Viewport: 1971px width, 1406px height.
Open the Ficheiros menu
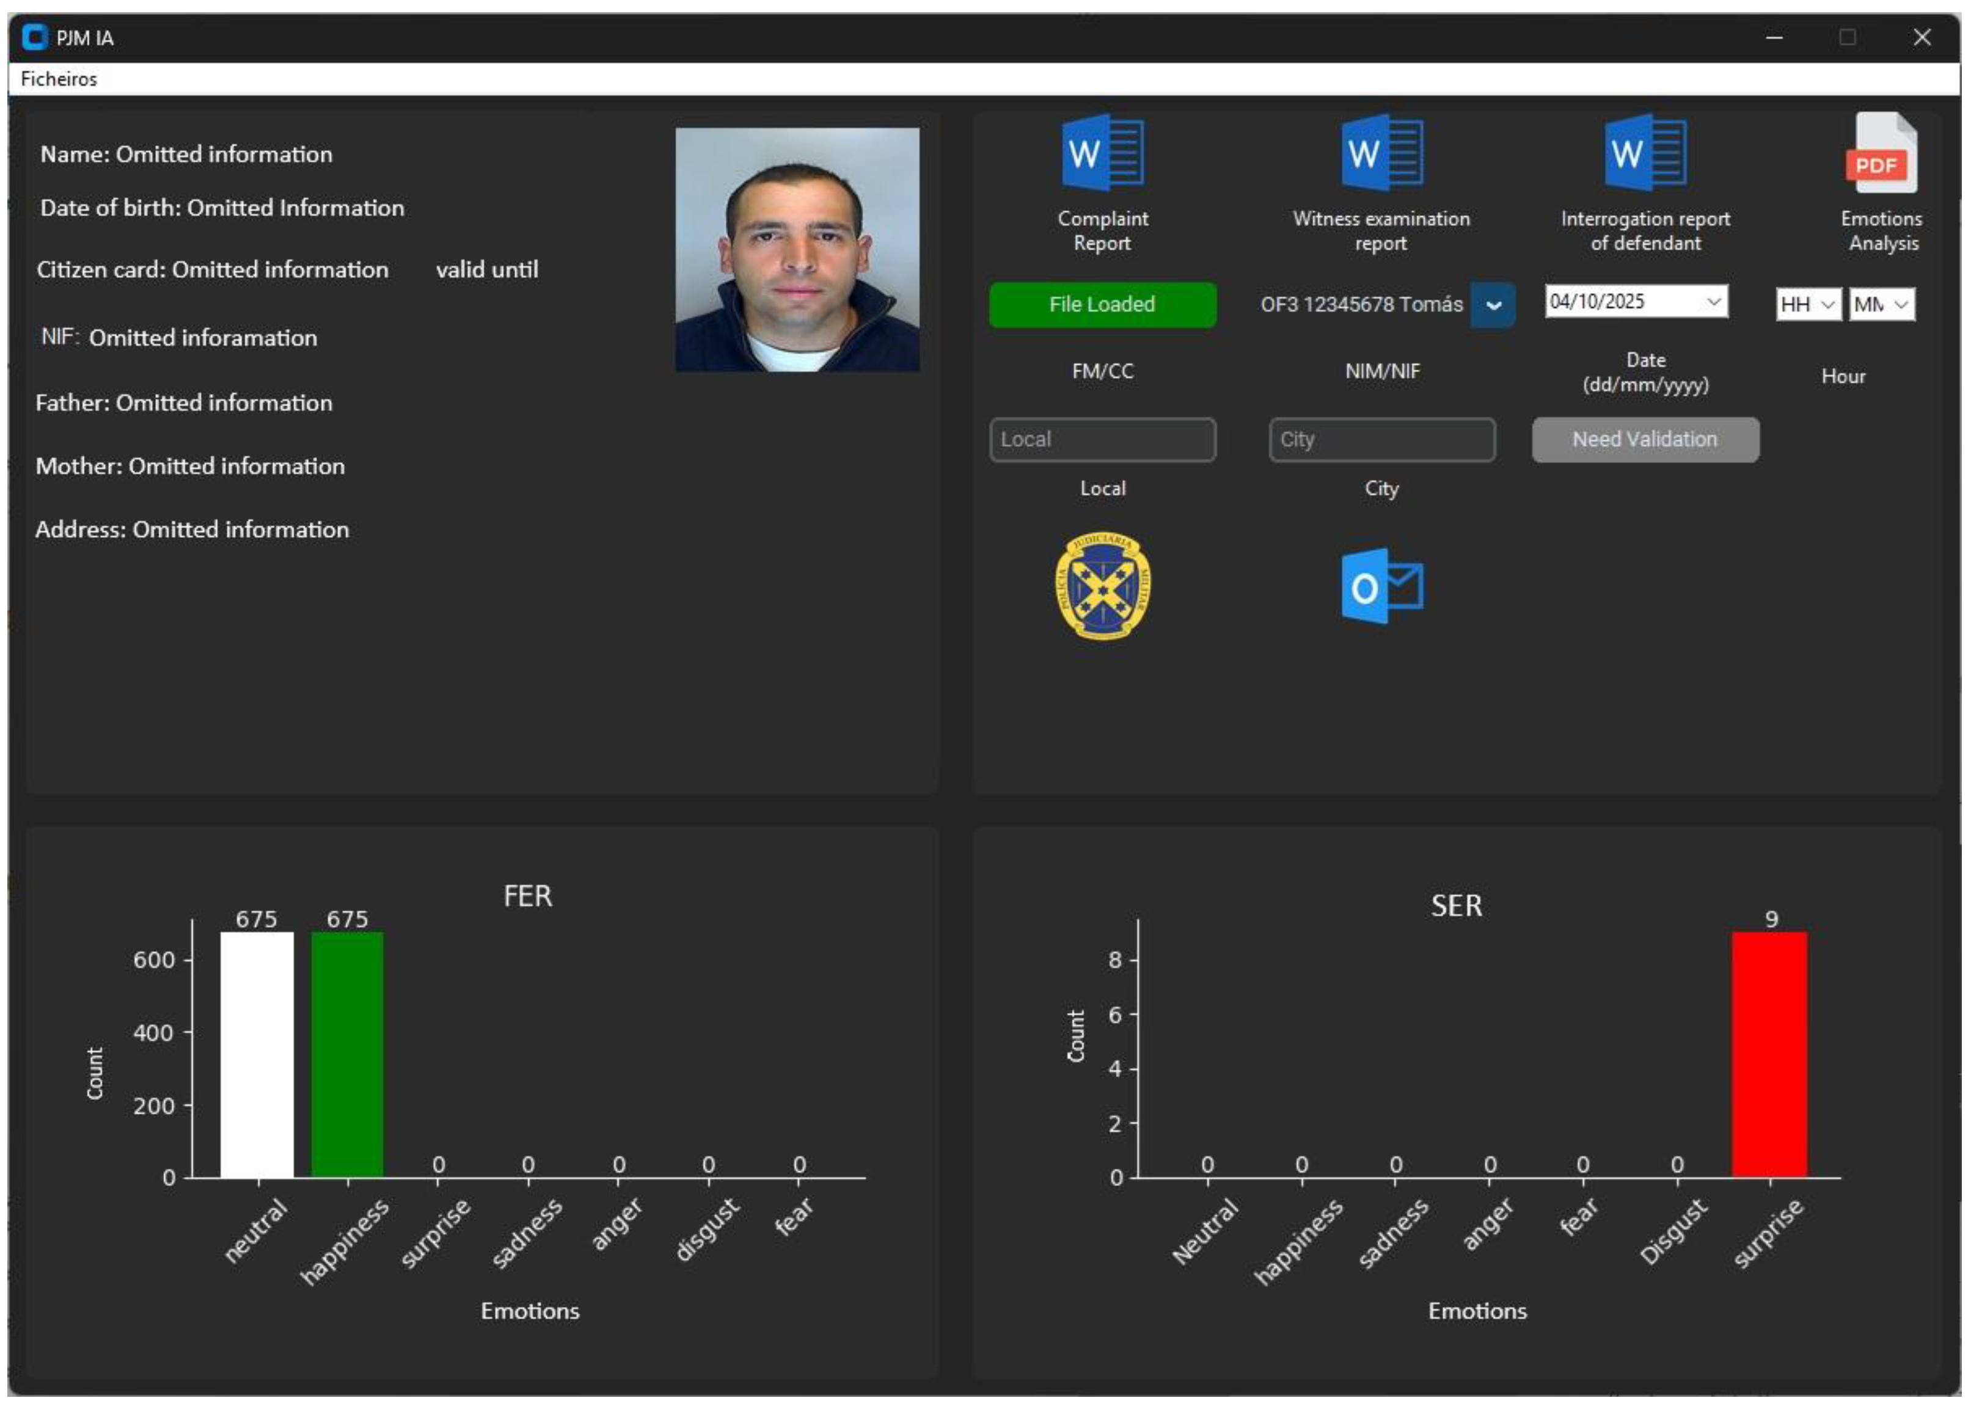pos(59,79)
